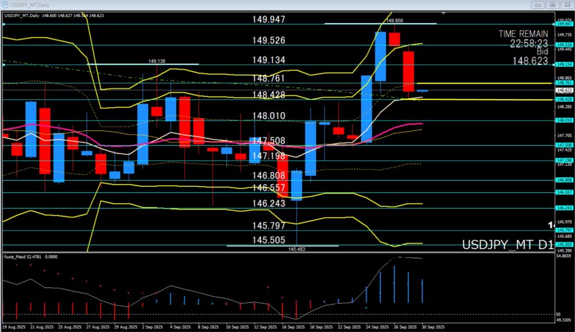Click the chart window icon beside USDJPY_MT,Daily title
Image resolution: width=575 pixels, height=332 pixels.
[5, 4]
